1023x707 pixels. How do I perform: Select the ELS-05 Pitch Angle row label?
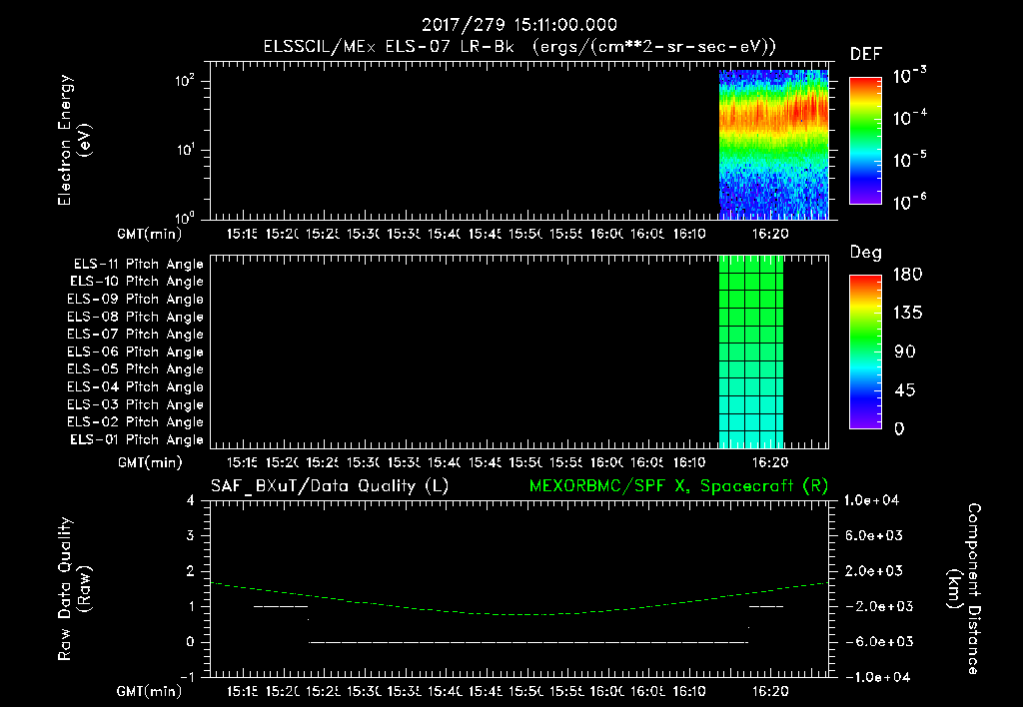(135, 369)
